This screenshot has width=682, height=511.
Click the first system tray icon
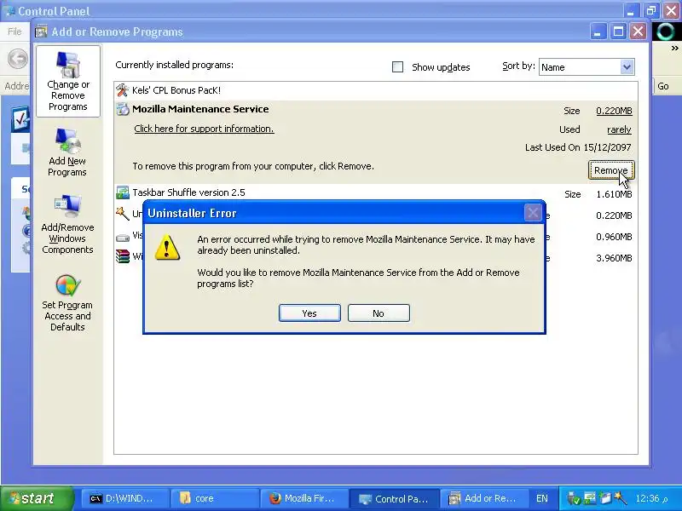coord(574,498)
